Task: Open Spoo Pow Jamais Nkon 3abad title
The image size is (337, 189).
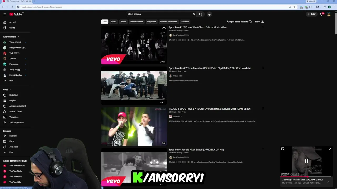Action: [196, 150]
